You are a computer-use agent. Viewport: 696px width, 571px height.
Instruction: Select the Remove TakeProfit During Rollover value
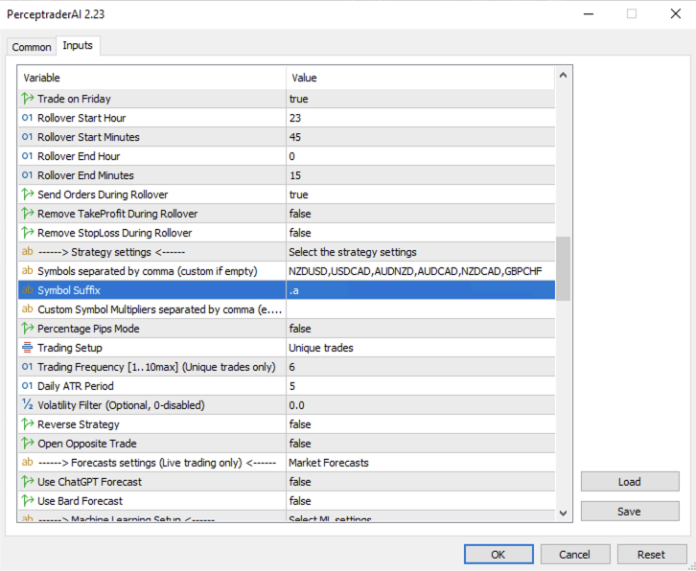[420, 214]
